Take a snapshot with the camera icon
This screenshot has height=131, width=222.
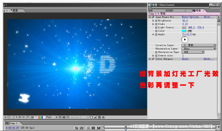[32, 117]
